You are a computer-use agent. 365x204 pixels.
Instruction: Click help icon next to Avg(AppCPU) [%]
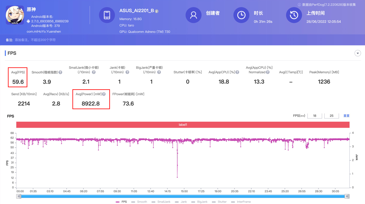coord(237,72)
